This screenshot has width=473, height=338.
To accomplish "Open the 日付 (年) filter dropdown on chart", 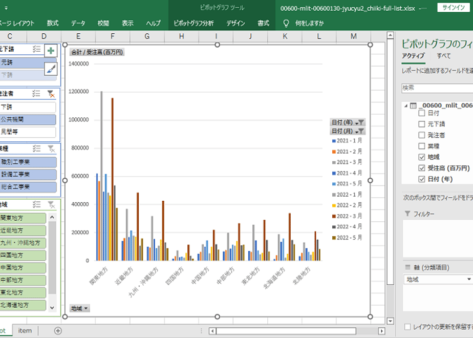I will pos(348,122).
